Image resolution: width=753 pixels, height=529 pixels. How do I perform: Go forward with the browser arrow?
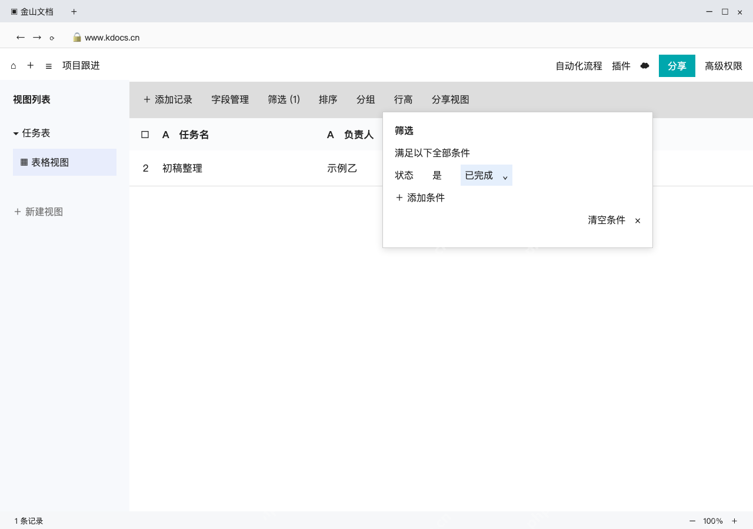[37, 38]
